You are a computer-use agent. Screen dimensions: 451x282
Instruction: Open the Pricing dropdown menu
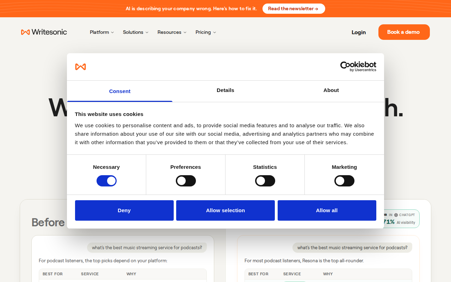(206, 32)
